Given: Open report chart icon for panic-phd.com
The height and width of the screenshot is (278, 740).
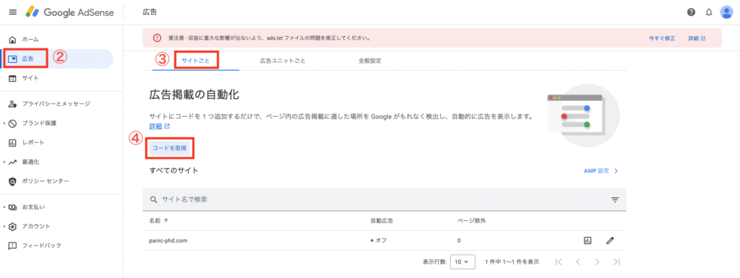Looking at the screenshot, I should pos(588,240).
